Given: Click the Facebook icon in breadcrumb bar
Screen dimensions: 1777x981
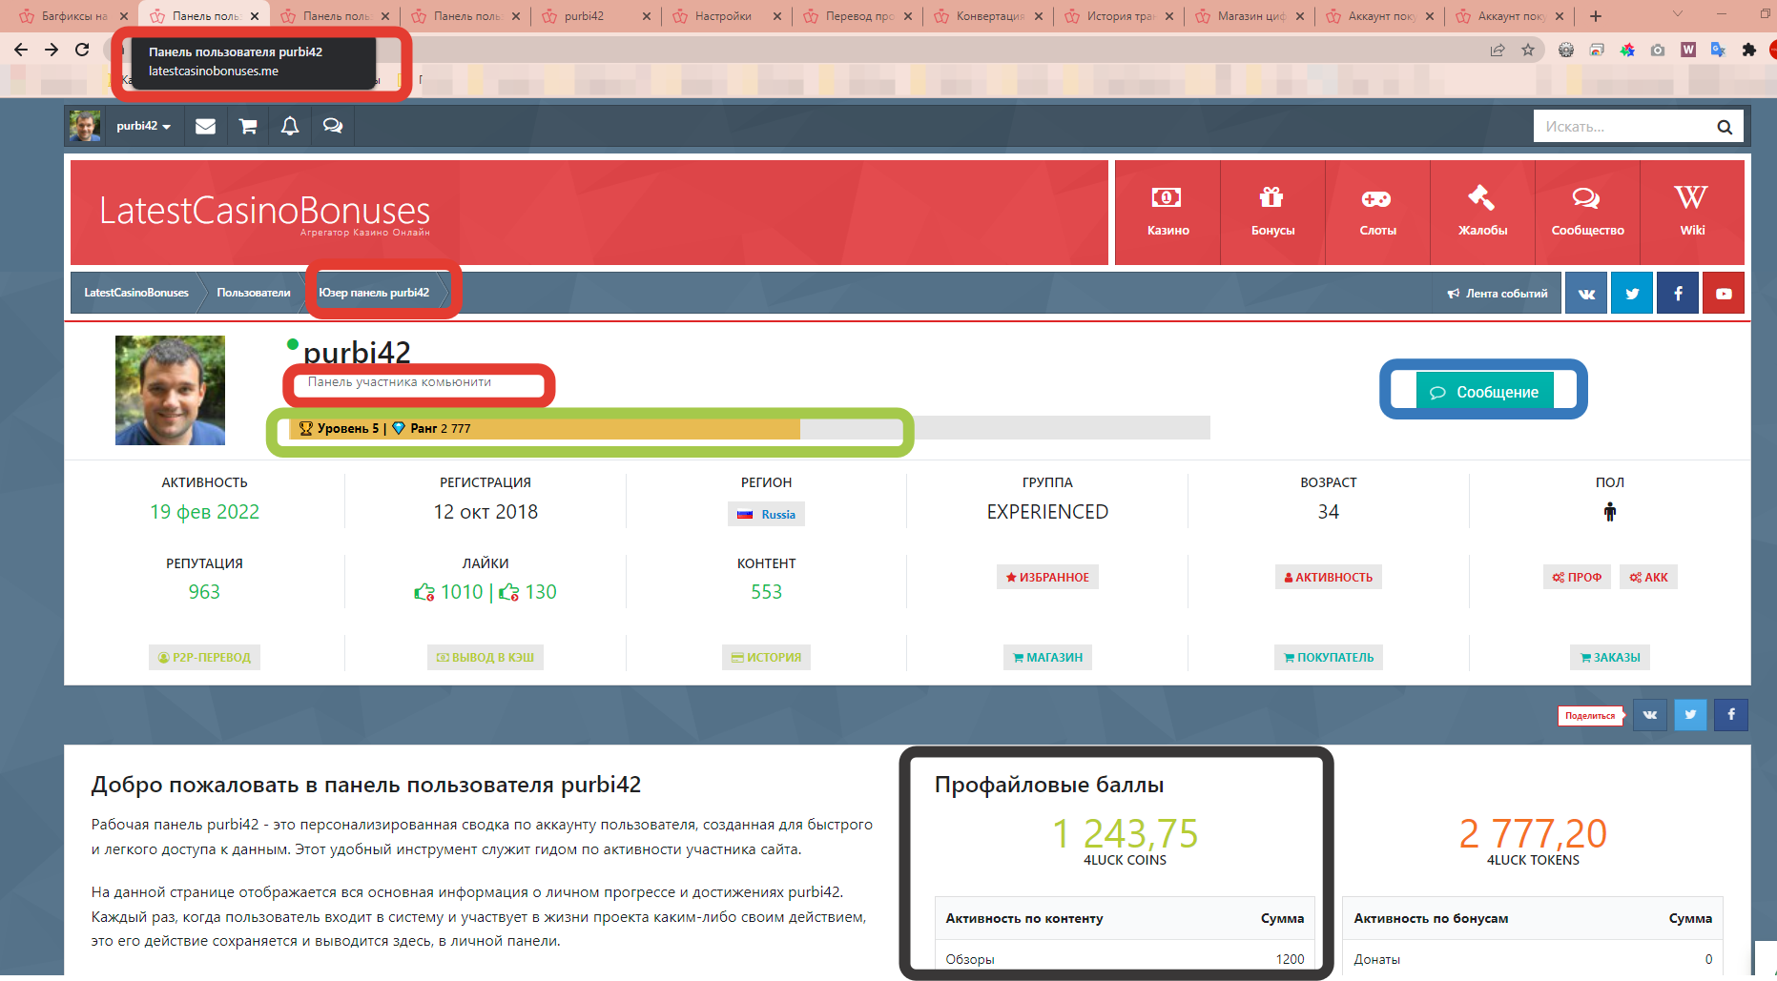Looking at the screenshot, I should [x=1678, y=294].
